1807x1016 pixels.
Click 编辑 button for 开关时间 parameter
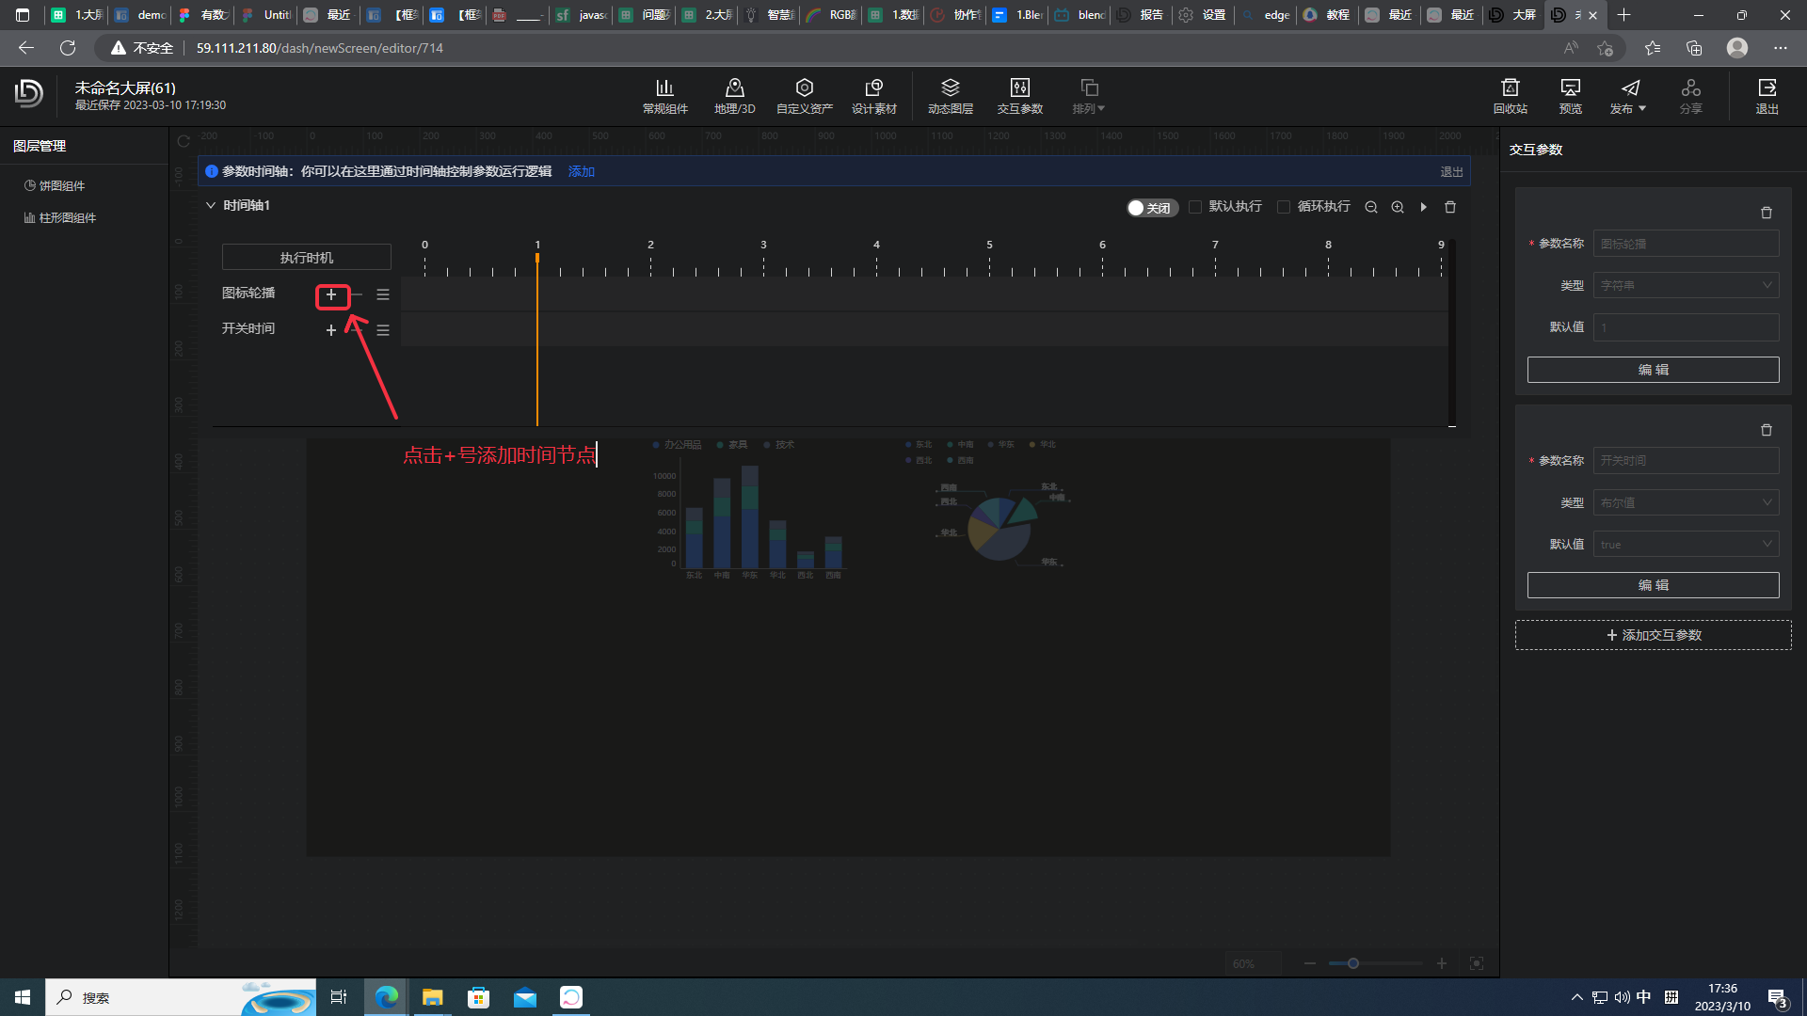(x=1653, y=585)
